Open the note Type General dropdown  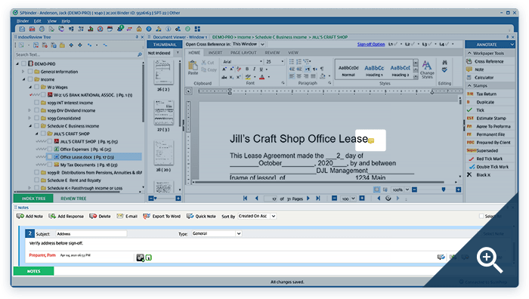239,233
